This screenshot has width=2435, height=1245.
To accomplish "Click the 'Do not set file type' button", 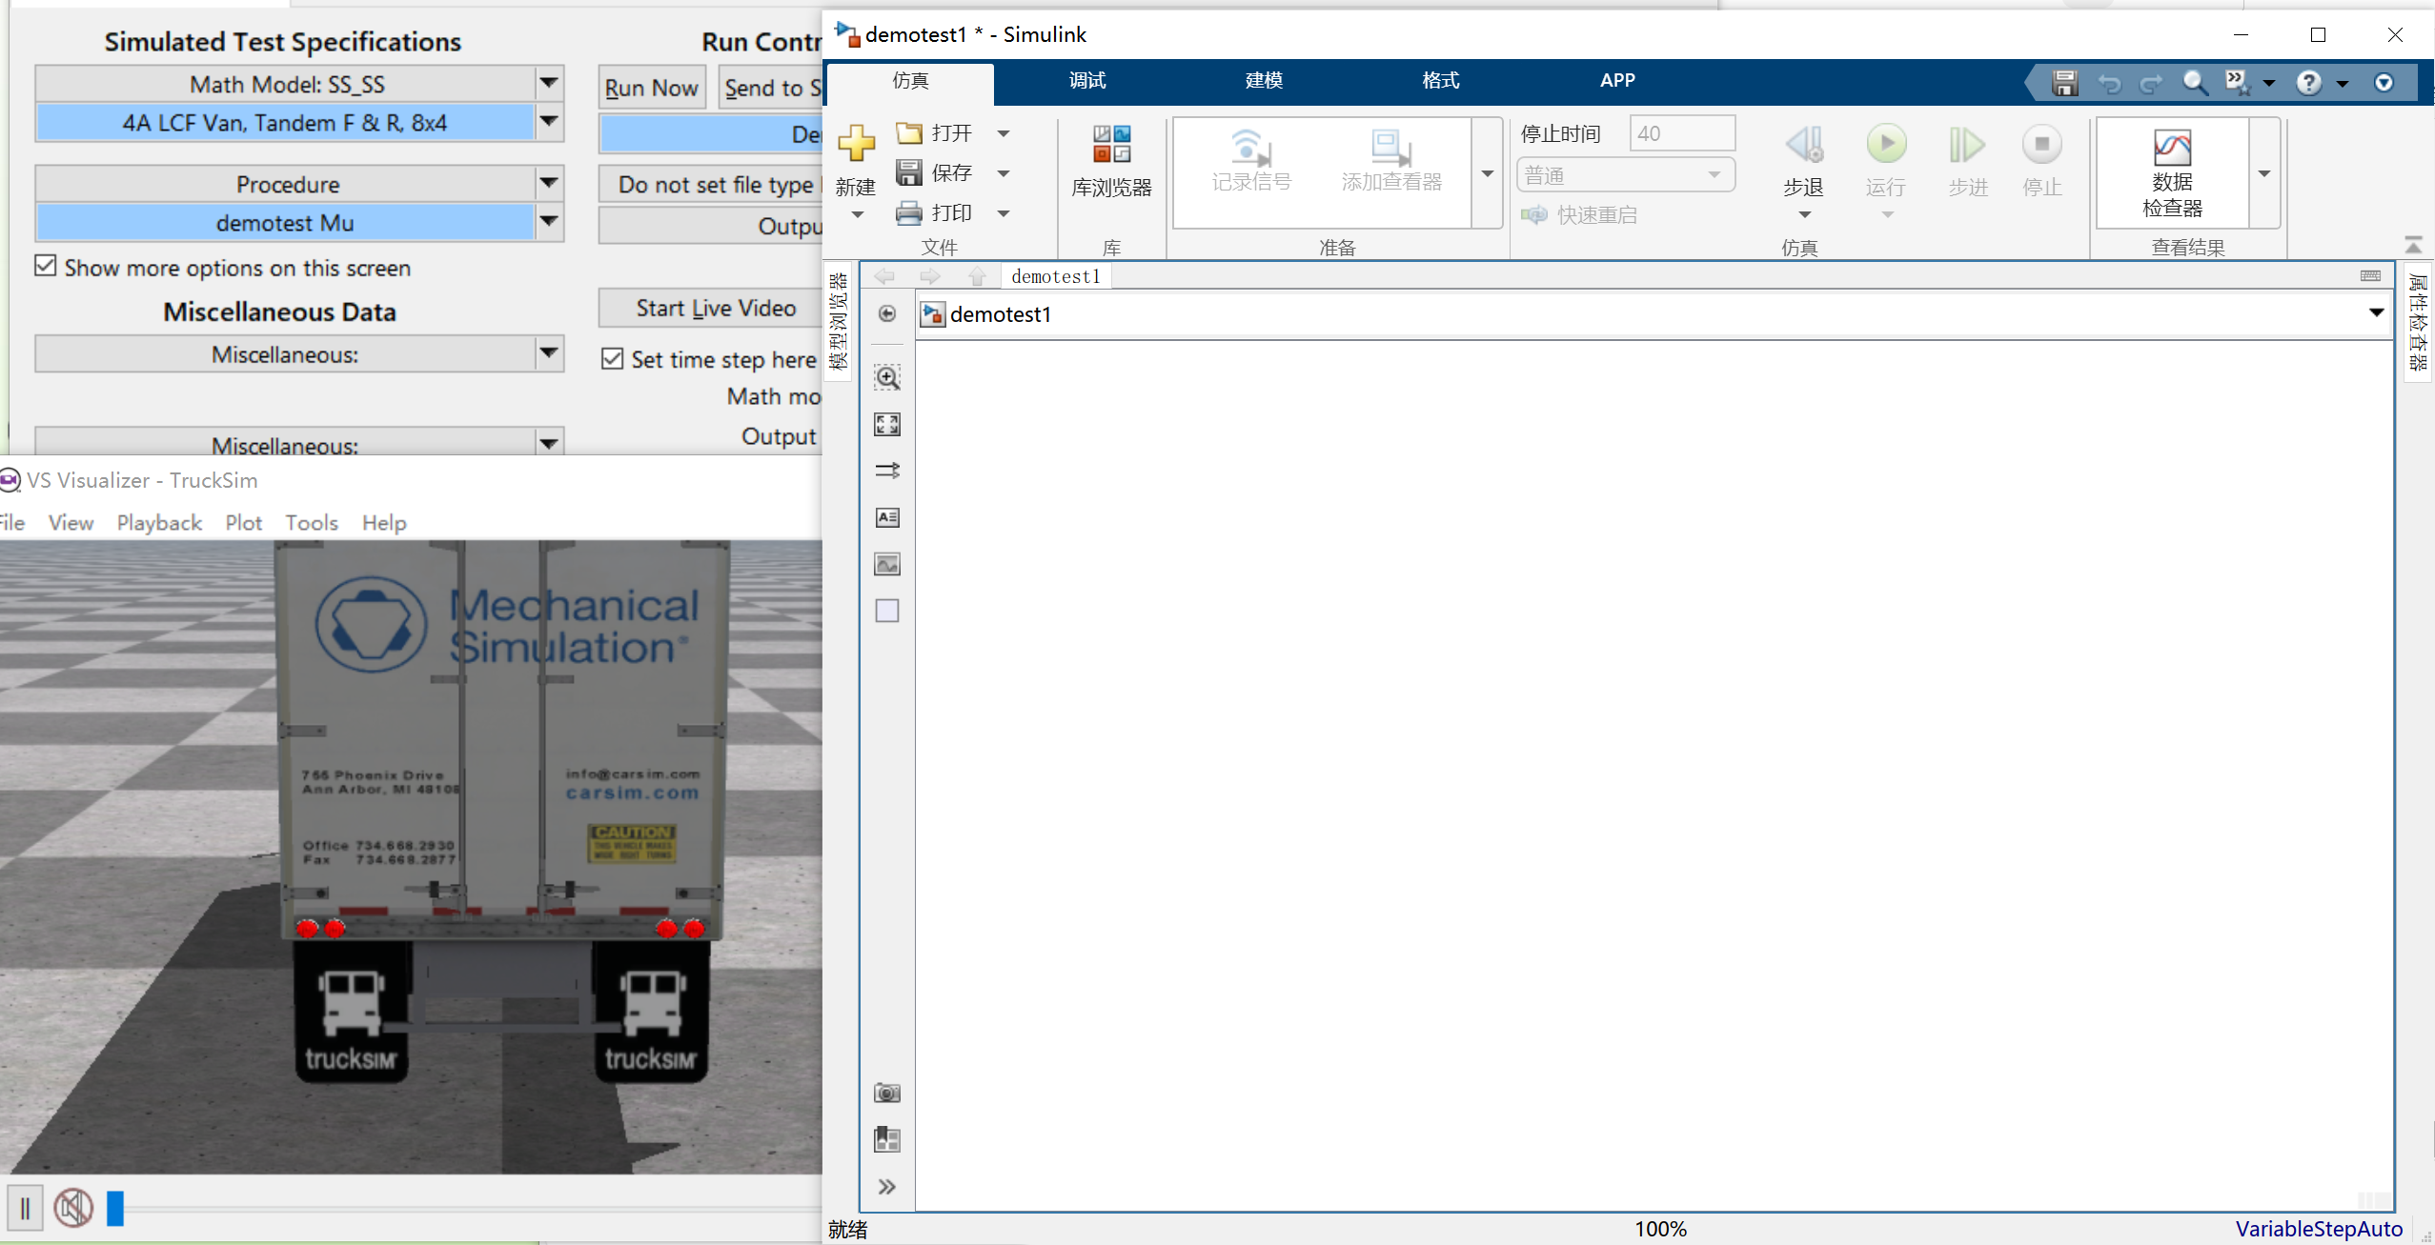I will (710, 184).
